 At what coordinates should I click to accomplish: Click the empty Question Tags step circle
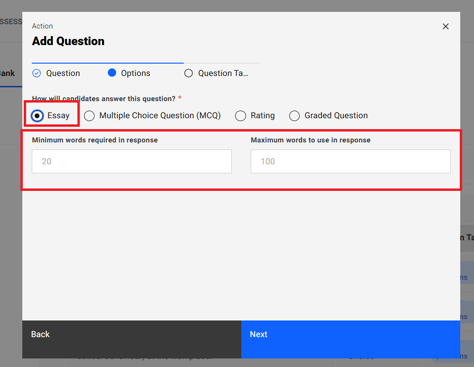click(189, 73)
